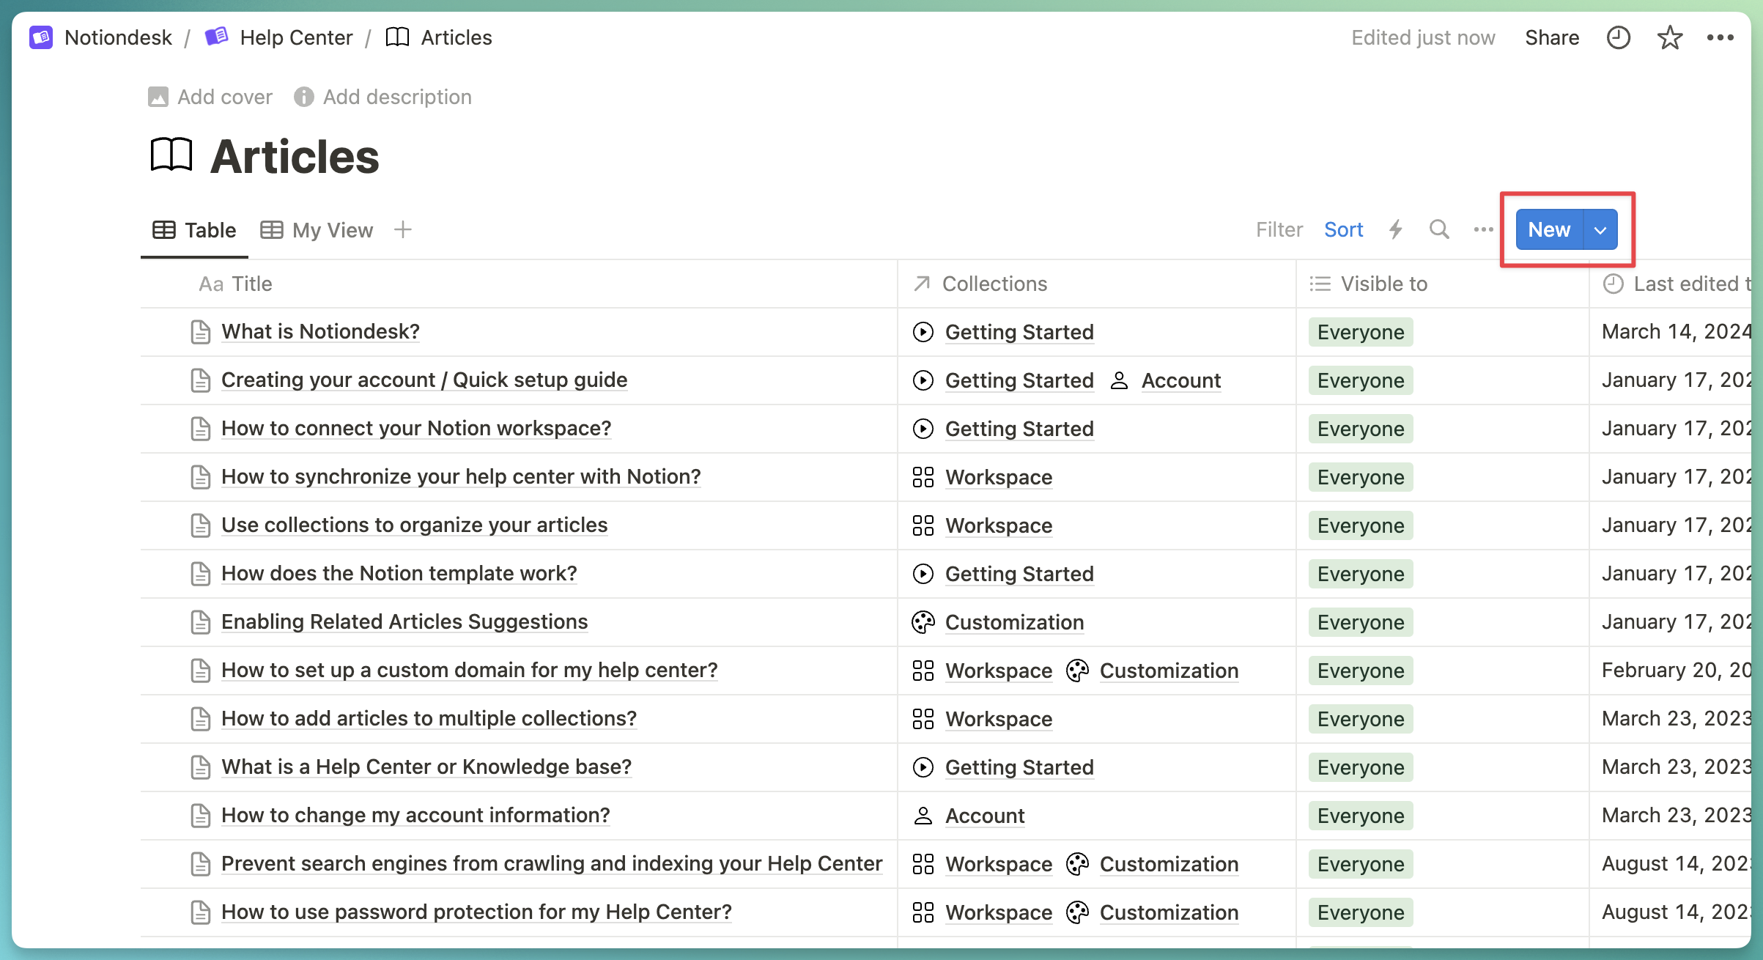This screenshot has height=960, width=1763.
Task: Switch to the Table view tab
Action: point(194,230)
